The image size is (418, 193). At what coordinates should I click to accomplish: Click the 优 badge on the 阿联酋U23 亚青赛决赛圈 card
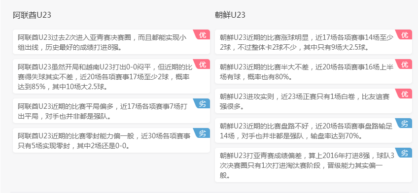[203, 34]
